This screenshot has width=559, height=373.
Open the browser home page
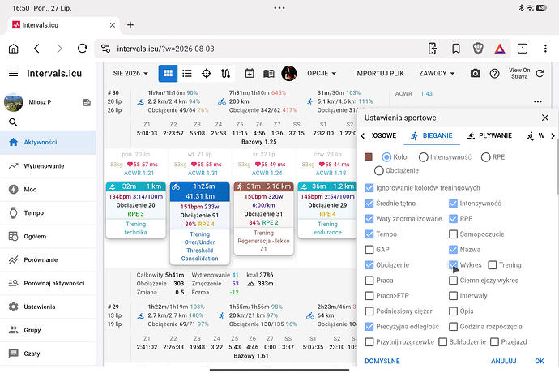[13, 49]
